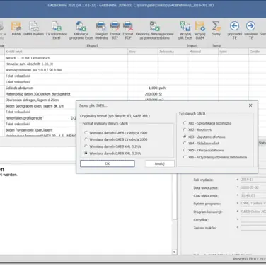Click the text panel scrollbar down arrow
Screen dimensions: 266x266
click(x=174, y=252)
